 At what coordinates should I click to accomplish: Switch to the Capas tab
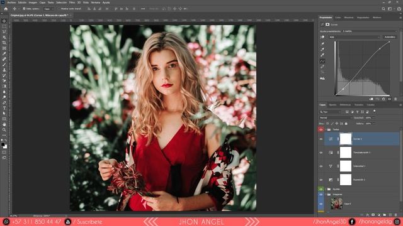[x=322, y=105]
